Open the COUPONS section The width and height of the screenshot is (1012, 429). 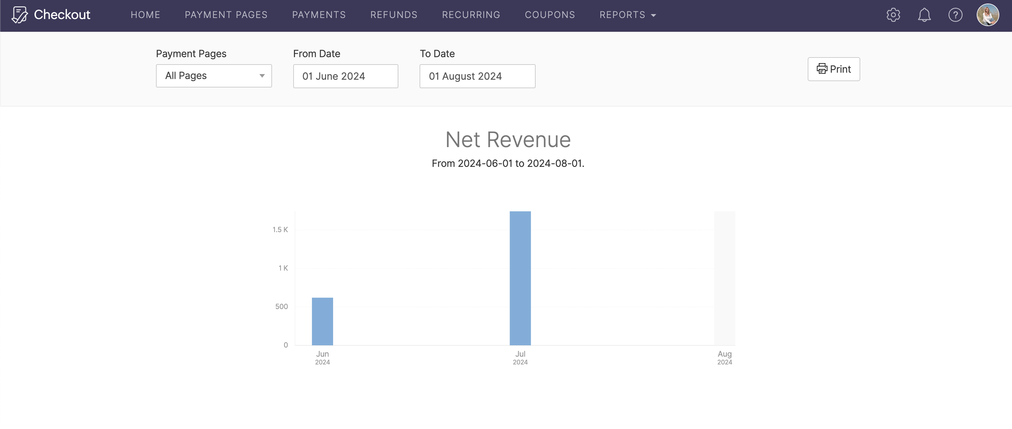click(x=550, y=15)
